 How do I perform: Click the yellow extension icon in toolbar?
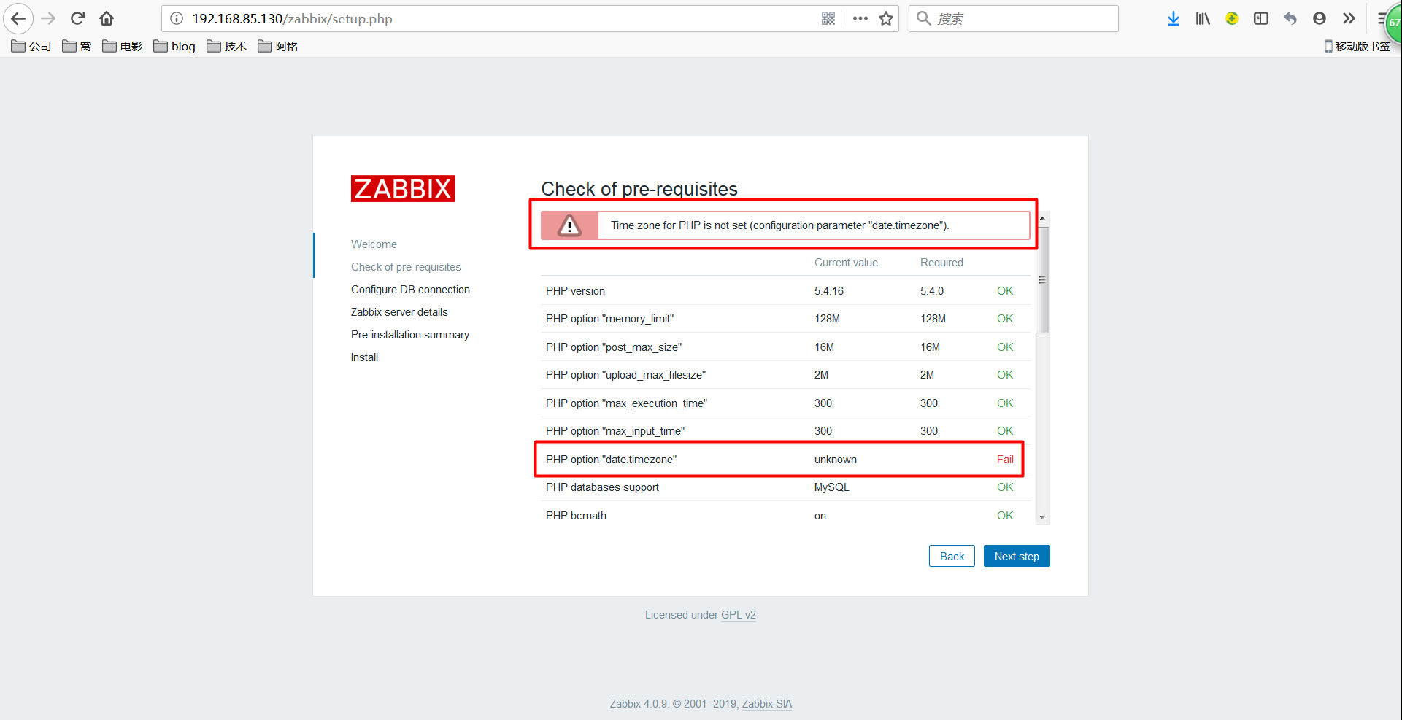point(1231,18)
